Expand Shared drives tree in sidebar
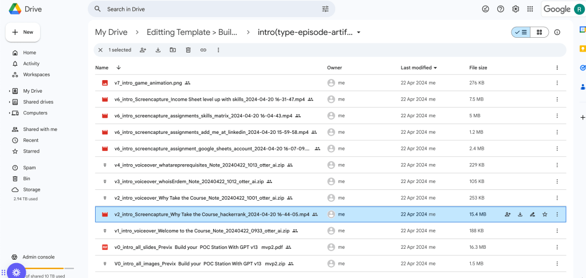Screen dimensions: 586x278 pyautogui.click(x=9, y=102)
